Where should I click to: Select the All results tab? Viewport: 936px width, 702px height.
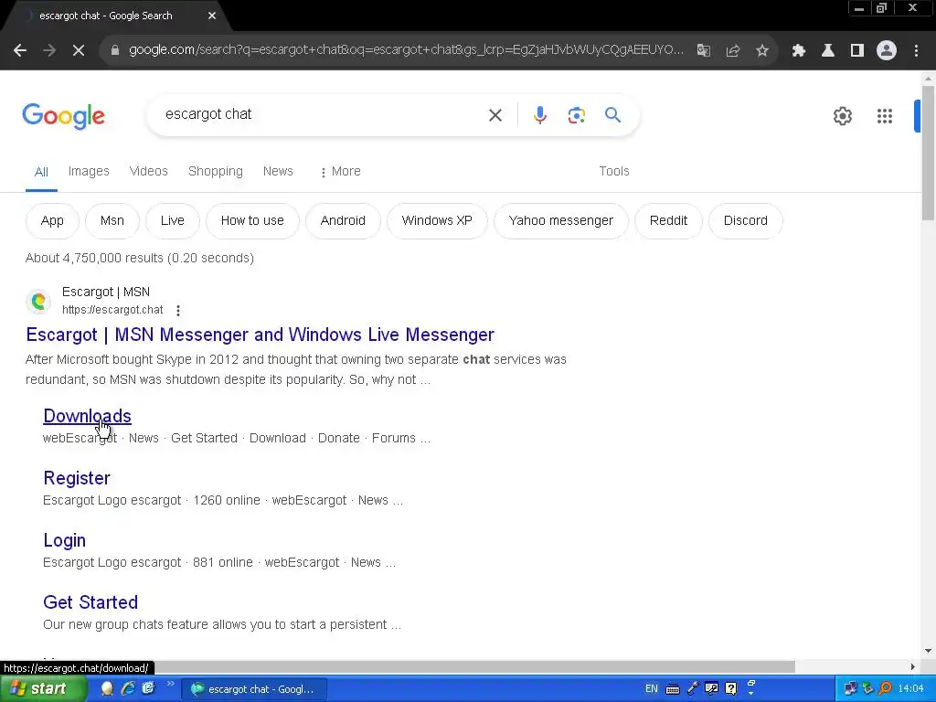[x=41, y=172]
